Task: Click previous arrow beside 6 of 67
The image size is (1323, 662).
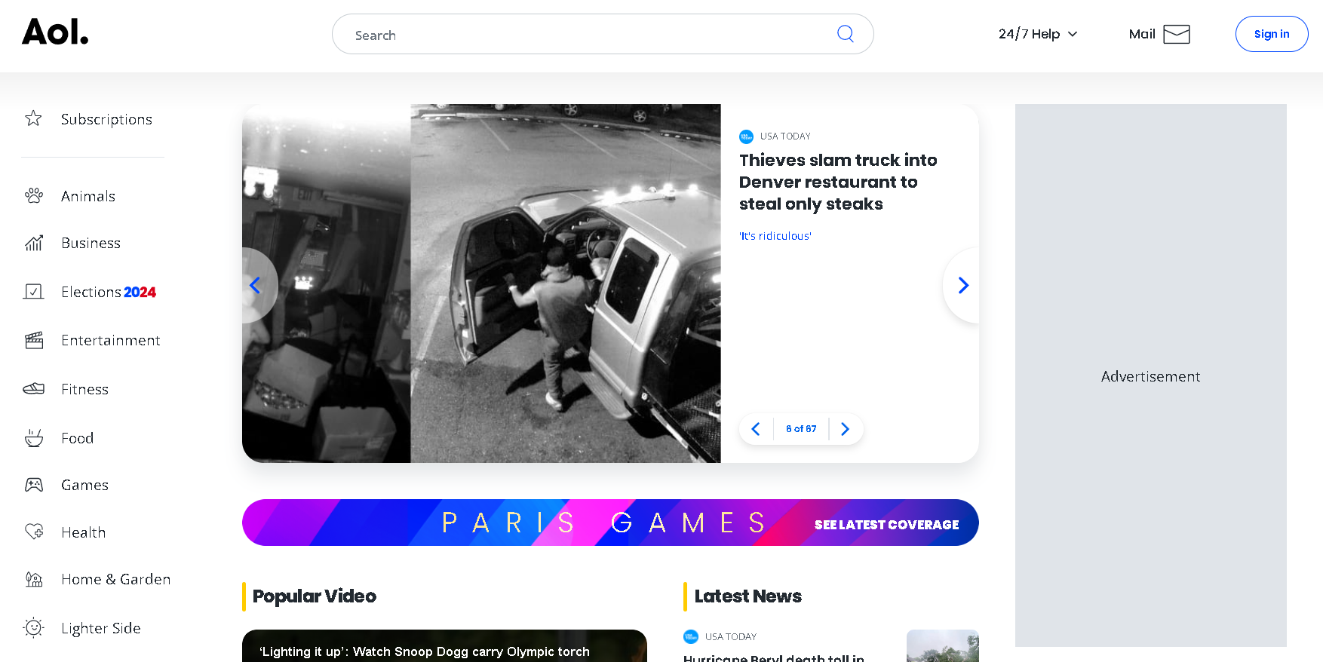Action: pyautogui.click(x=756, y=429)
